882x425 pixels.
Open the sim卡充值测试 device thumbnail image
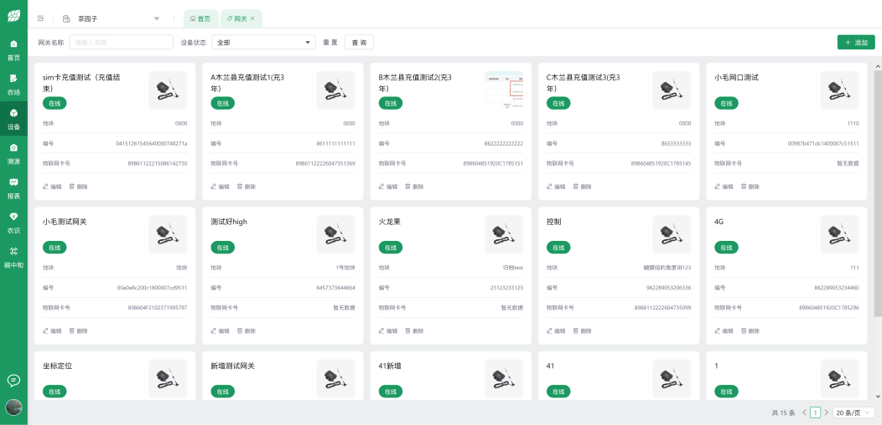[x=168, y=90]
